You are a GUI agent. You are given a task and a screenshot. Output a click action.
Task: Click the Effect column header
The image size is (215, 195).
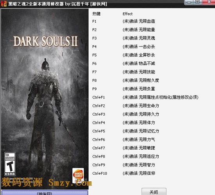coord(127,14)
